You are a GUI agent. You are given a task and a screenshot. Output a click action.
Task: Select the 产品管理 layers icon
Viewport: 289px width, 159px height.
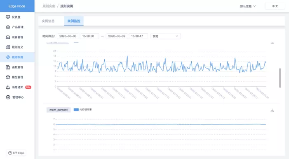coord(8,27)
